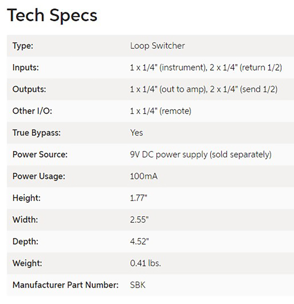Screen dimensions: 294x304
Task: Click the remote jack value
Action: [x=161, y=111]
